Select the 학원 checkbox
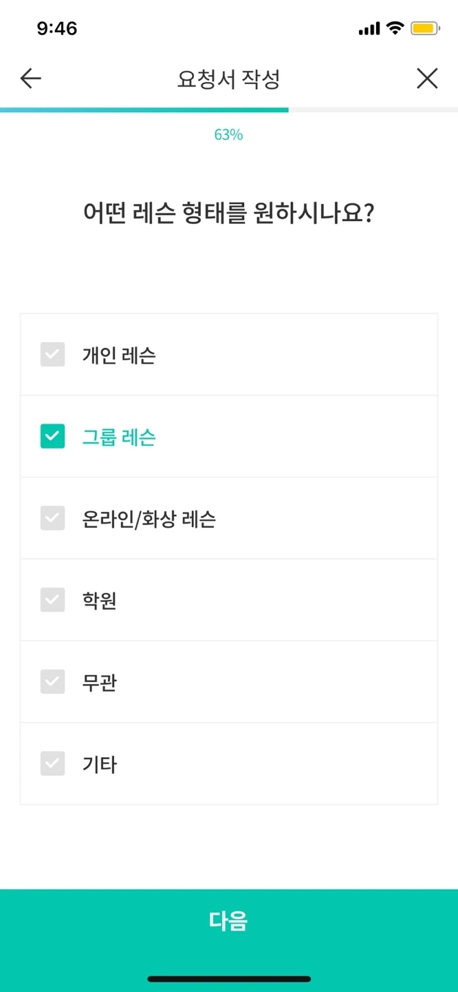Image resolution: width=458 pixels, height=992 pixels. [52, 599]
